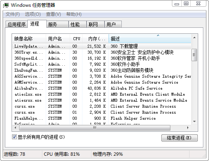Viewport: 209px width, 161px height.
Task: Click the 40,836 K memory value
Action: coord(97,88)
